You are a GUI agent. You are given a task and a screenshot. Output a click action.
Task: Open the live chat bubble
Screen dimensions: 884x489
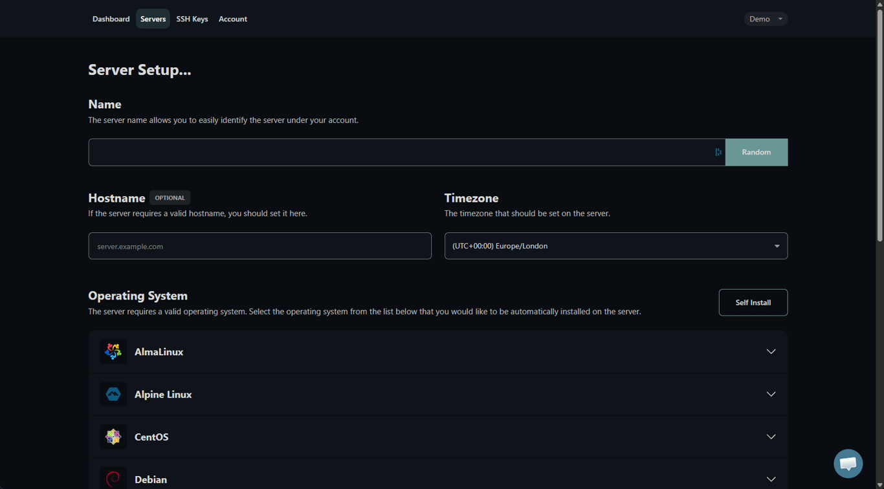pyautogui.click(x=848, y=463)
